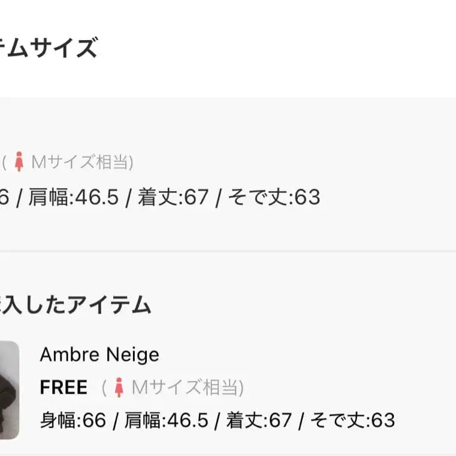Click the slash between 肩幅 and 着丈 in the upper row
Screen dimensions: 456x456
click(128, 197)
